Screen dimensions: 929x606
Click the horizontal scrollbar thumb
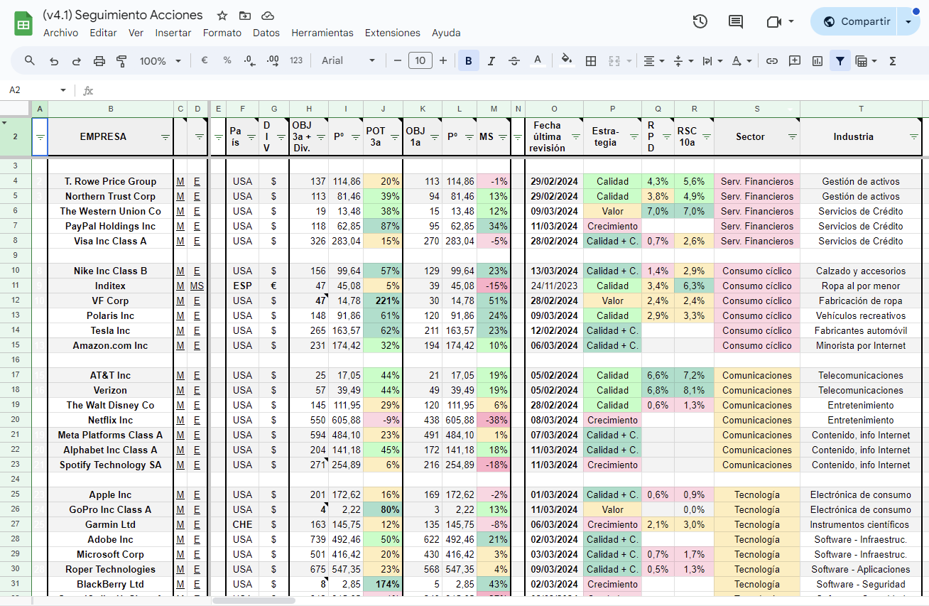(254, 600)
